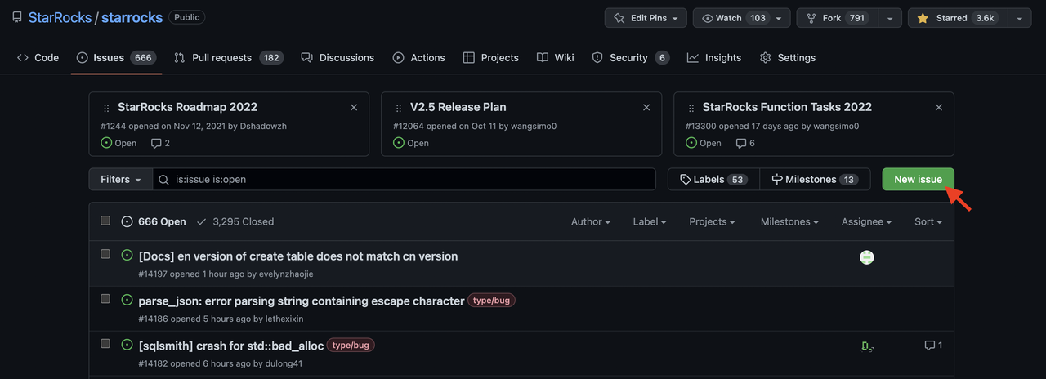1046x379 pixels.
Task: Tick checkbox for [Docs] en version issue
Action: tap(105, 254)
